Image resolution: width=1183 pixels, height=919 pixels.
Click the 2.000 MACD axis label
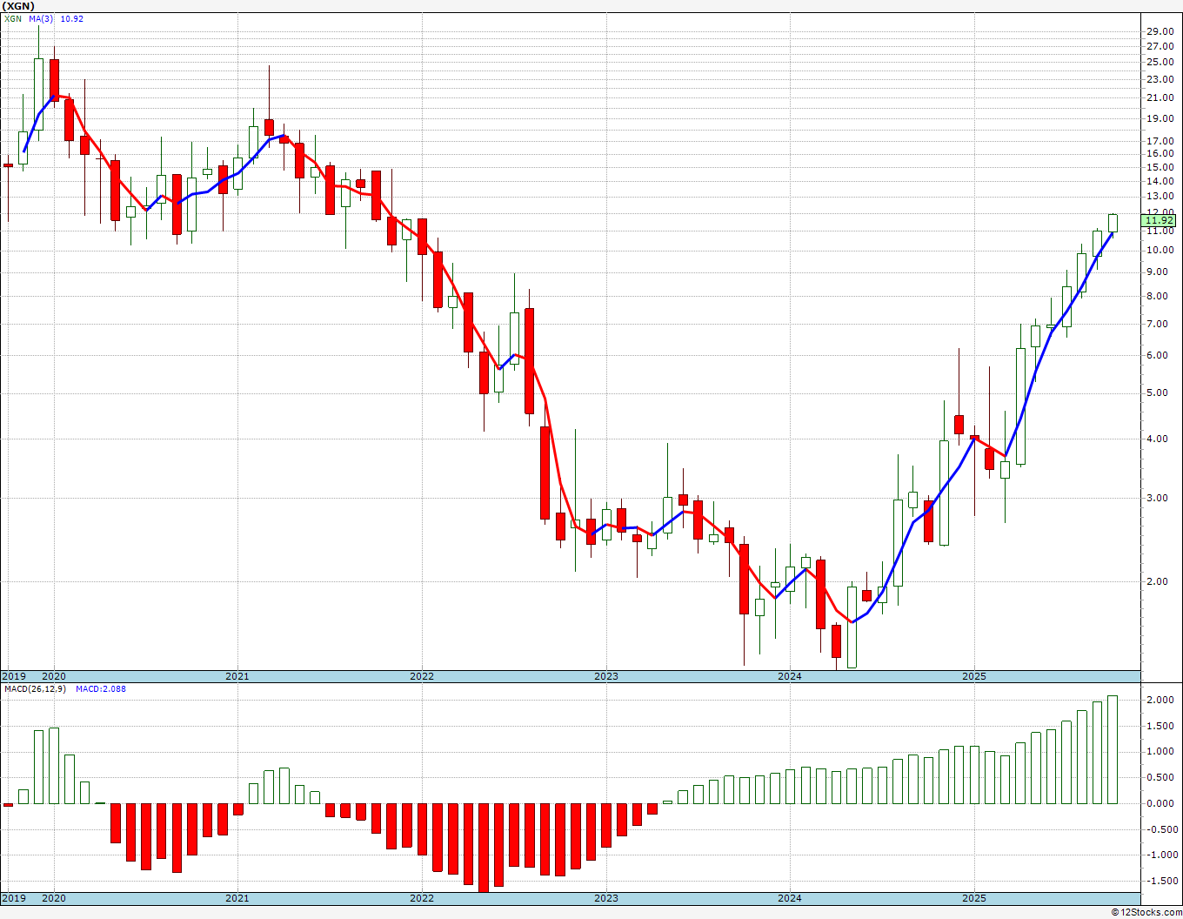[1160, 700]
